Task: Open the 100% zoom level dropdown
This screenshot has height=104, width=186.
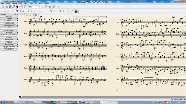Action: coord(33,7)
